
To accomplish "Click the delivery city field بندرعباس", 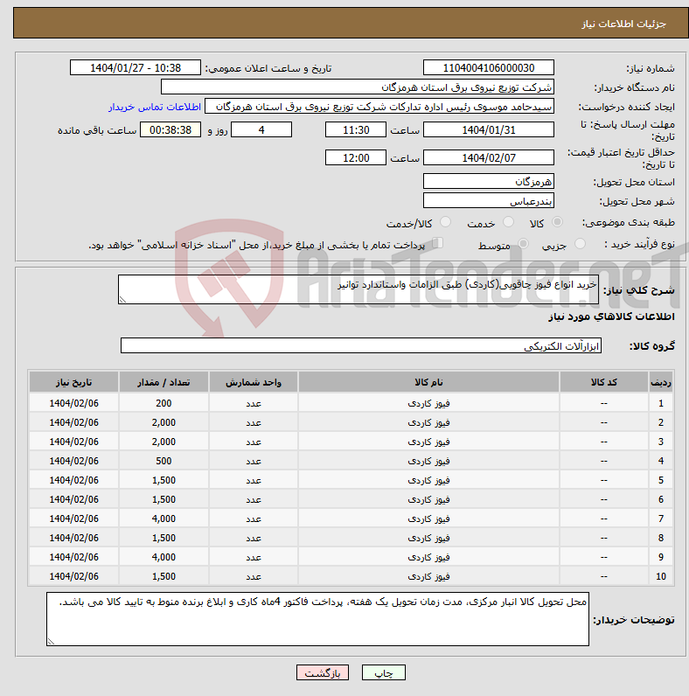I will [489, 201].
